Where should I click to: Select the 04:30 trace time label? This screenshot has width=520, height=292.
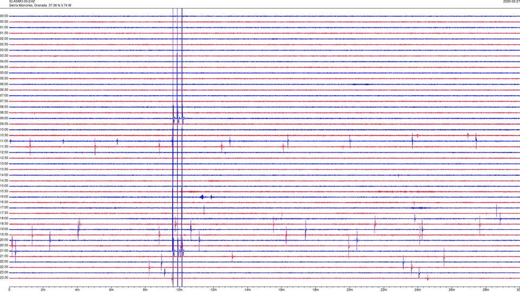(4, 67)
